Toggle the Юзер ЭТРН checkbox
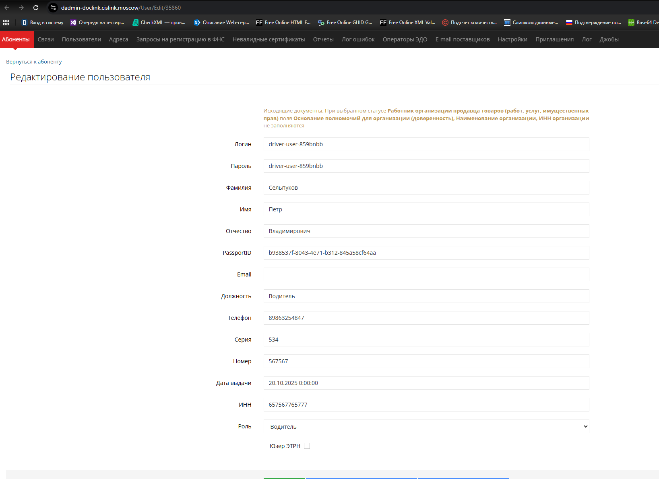This screenshot has height=479, width=659. point(307,446)
